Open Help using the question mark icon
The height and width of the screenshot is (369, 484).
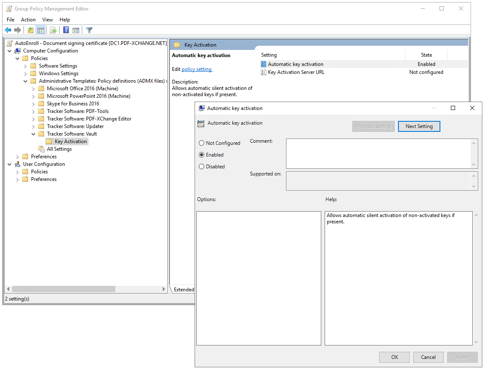[66, 30]
